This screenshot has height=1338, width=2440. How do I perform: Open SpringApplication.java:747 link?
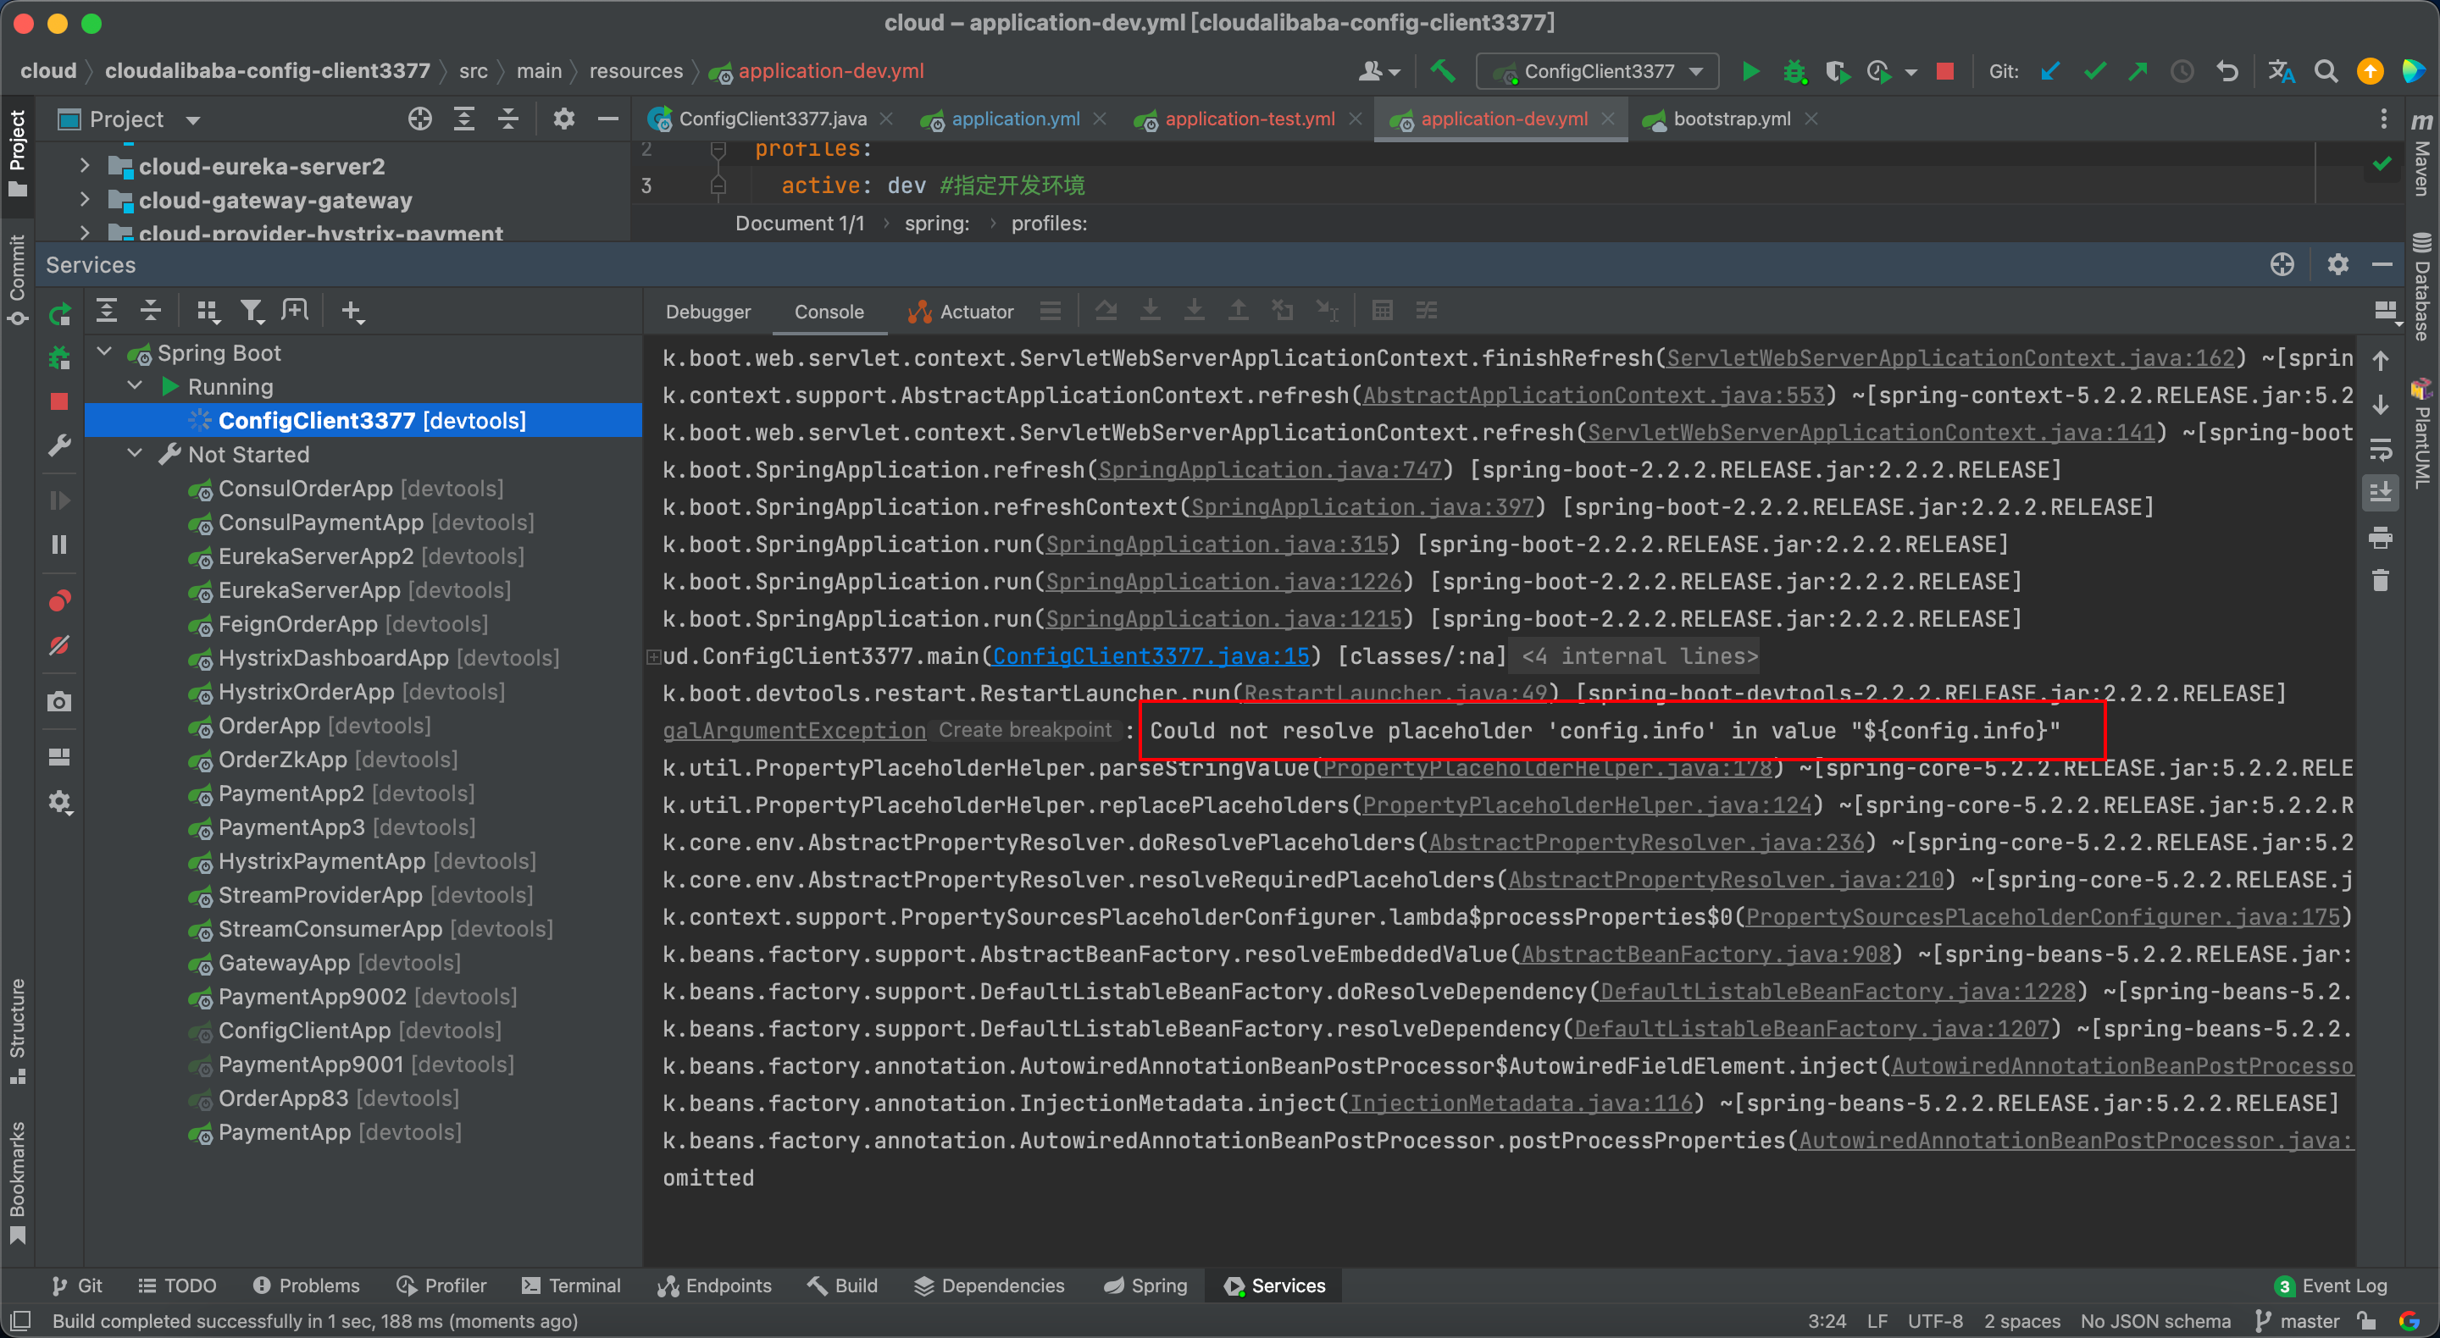[1270, 470]
